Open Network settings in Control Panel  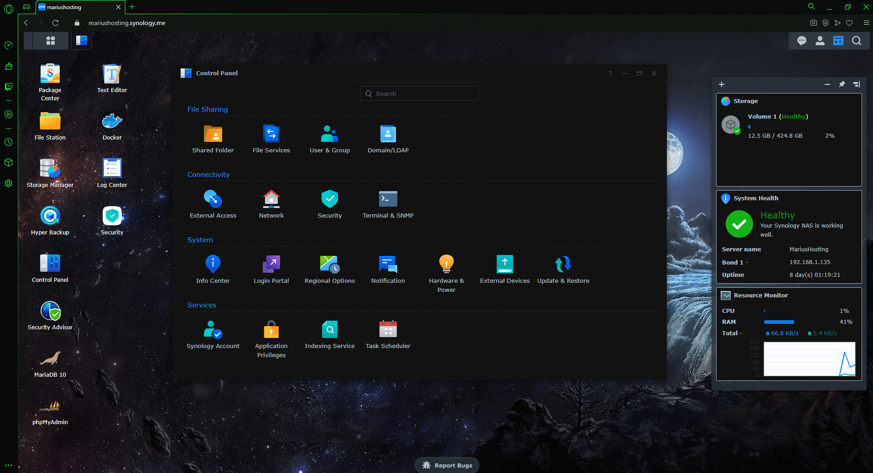coord(271,204)
